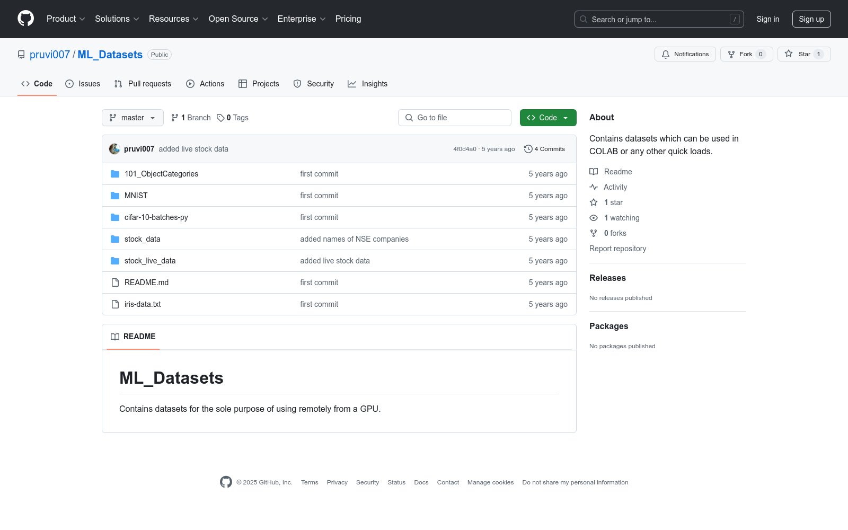Open the master branch selector
This screenshot has width=848, height=530.
click(132, 118)
